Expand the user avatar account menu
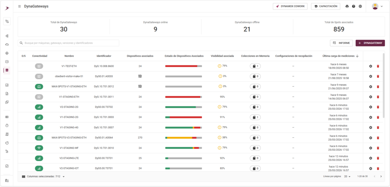390x187 pixels. pyautogui.click(x=377, y=6)
